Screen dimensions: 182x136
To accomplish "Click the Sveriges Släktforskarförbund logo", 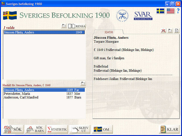I will point(122,16).
